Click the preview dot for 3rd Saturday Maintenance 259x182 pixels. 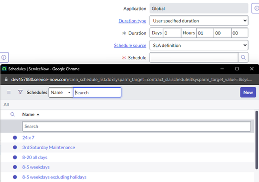pos(15,148)
